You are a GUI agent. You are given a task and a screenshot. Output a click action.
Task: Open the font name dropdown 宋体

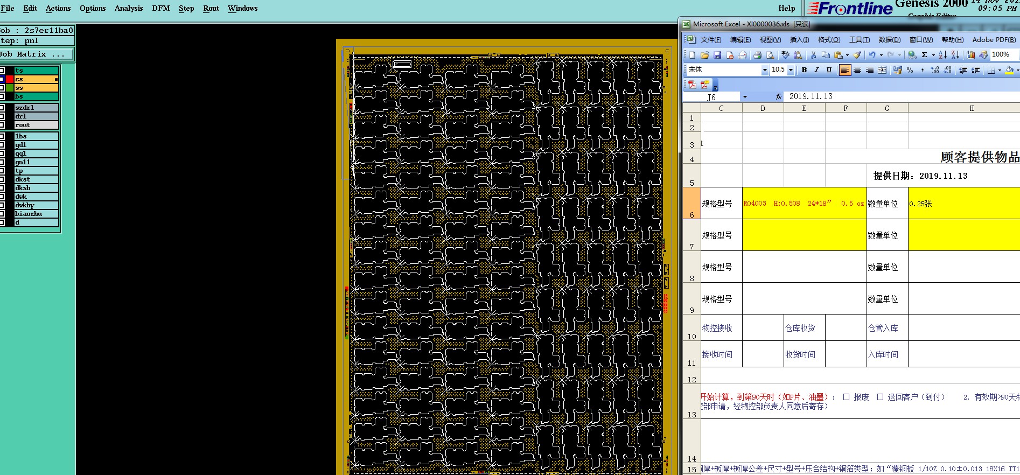tap(764, 70)
